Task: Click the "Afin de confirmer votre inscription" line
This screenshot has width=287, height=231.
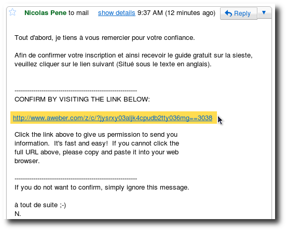Action: [x=133, y=55]
